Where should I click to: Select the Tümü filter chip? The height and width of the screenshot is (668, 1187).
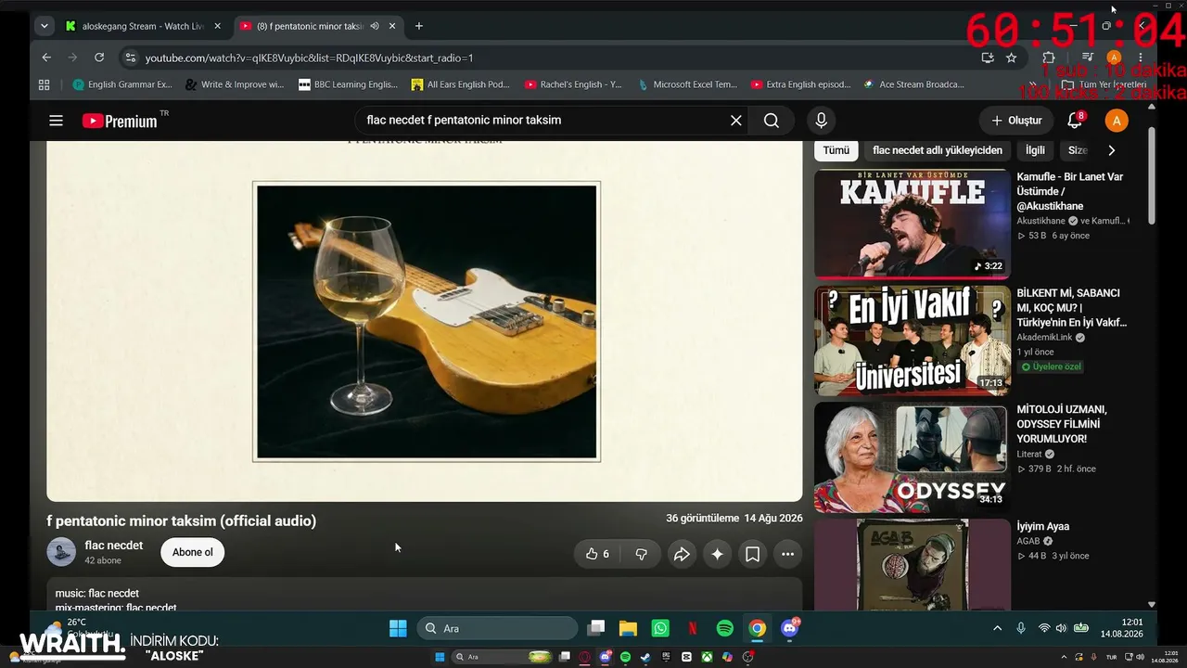pos(836,150)
